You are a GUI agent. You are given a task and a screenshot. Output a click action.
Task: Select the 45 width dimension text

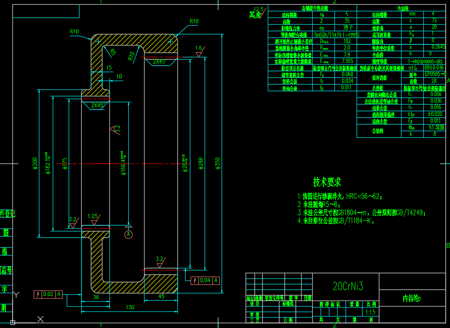click(160, 296)
